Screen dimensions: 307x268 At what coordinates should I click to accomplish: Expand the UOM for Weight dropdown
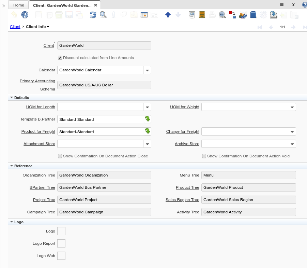tap(292, 107)
